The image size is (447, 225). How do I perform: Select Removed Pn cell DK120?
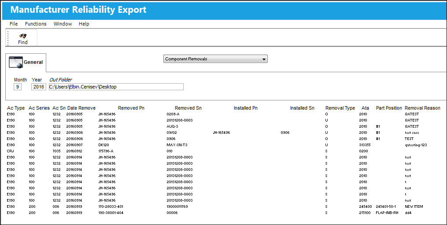pyautogui.click(x=103, y=145)
